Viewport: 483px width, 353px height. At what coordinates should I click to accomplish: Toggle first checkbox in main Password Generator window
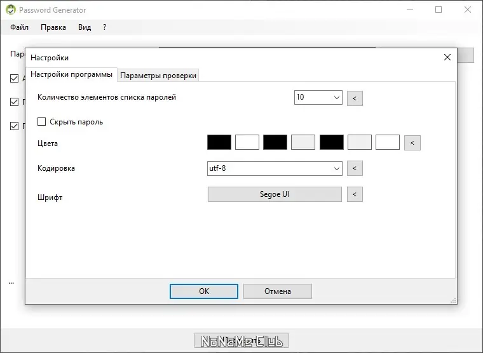tap(14, 79)
